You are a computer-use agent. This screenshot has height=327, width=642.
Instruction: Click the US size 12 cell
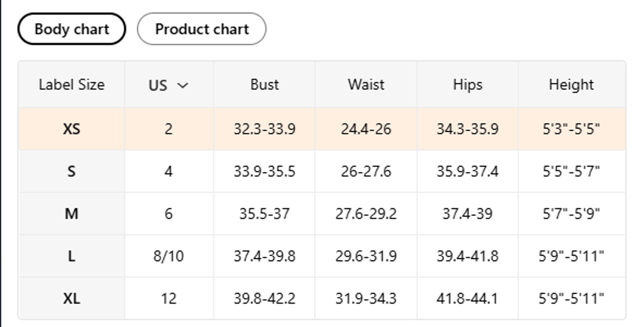coord(168,299)
